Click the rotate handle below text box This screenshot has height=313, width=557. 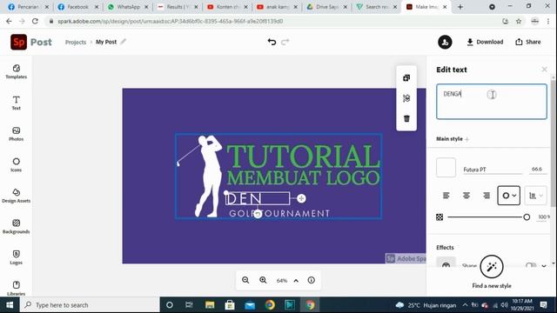[258, 214]
